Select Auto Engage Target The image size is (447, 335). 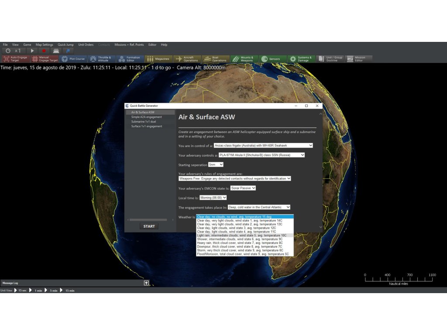click(x=16, y=59)
